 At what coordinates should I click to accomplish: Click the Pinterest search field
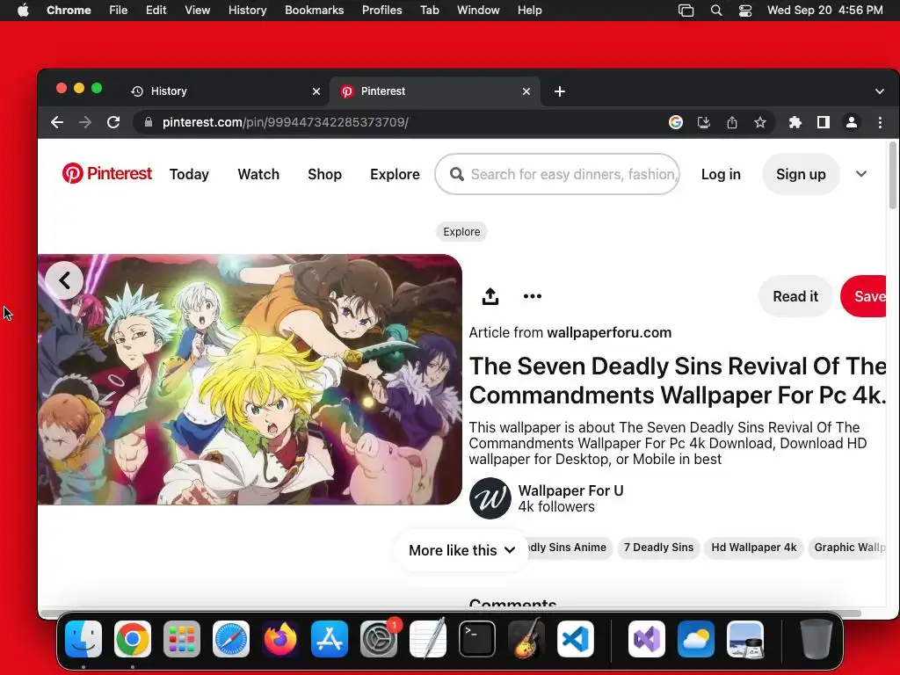click(x=557, y=174)
